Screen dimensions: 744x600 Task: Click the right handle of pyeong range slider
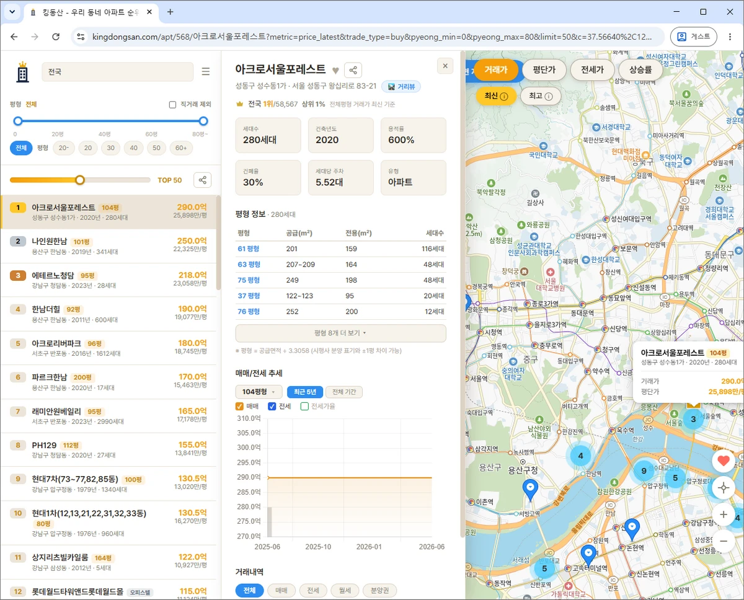tap(203, 121)
